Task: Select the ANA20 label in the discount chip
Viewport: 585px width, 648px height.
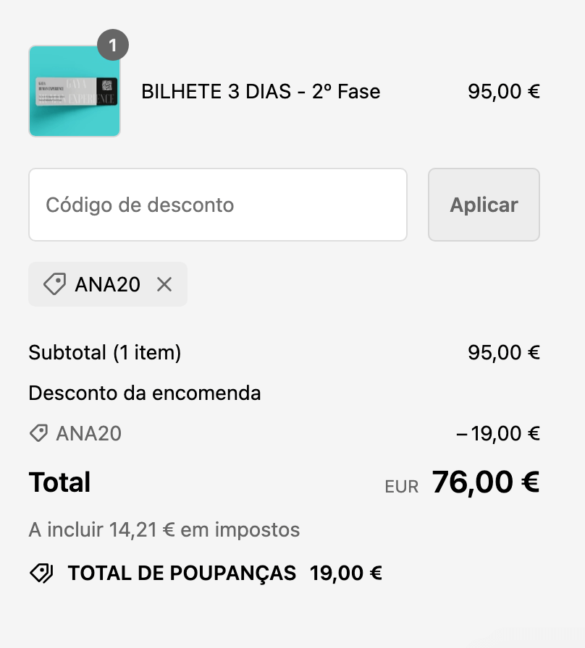Action: [107, 284]
